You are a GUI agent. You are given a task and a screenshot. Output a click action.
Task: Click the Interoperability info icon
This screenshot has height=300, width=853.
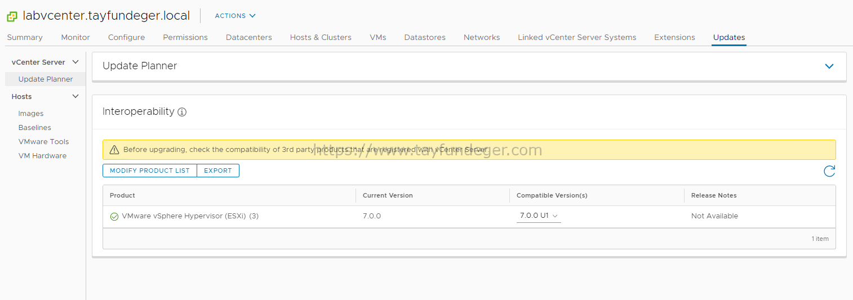pyautogui.click(x=182, y=112)
